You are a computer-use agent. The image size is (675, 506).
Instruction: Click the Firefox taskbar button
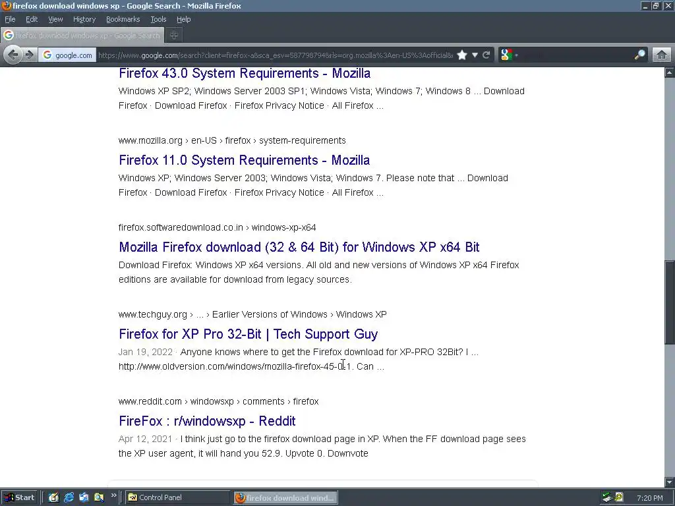286,498
